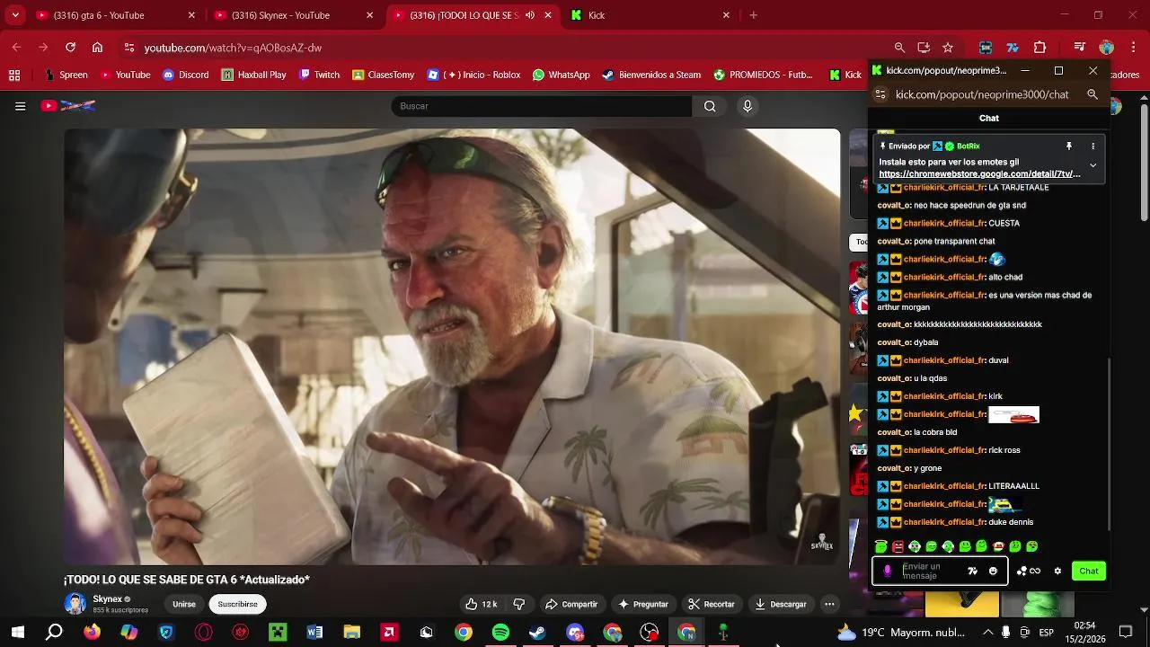1150x647 pixels.
Task: Click the YouTube search magnifier button
Action: click(710, 106)
